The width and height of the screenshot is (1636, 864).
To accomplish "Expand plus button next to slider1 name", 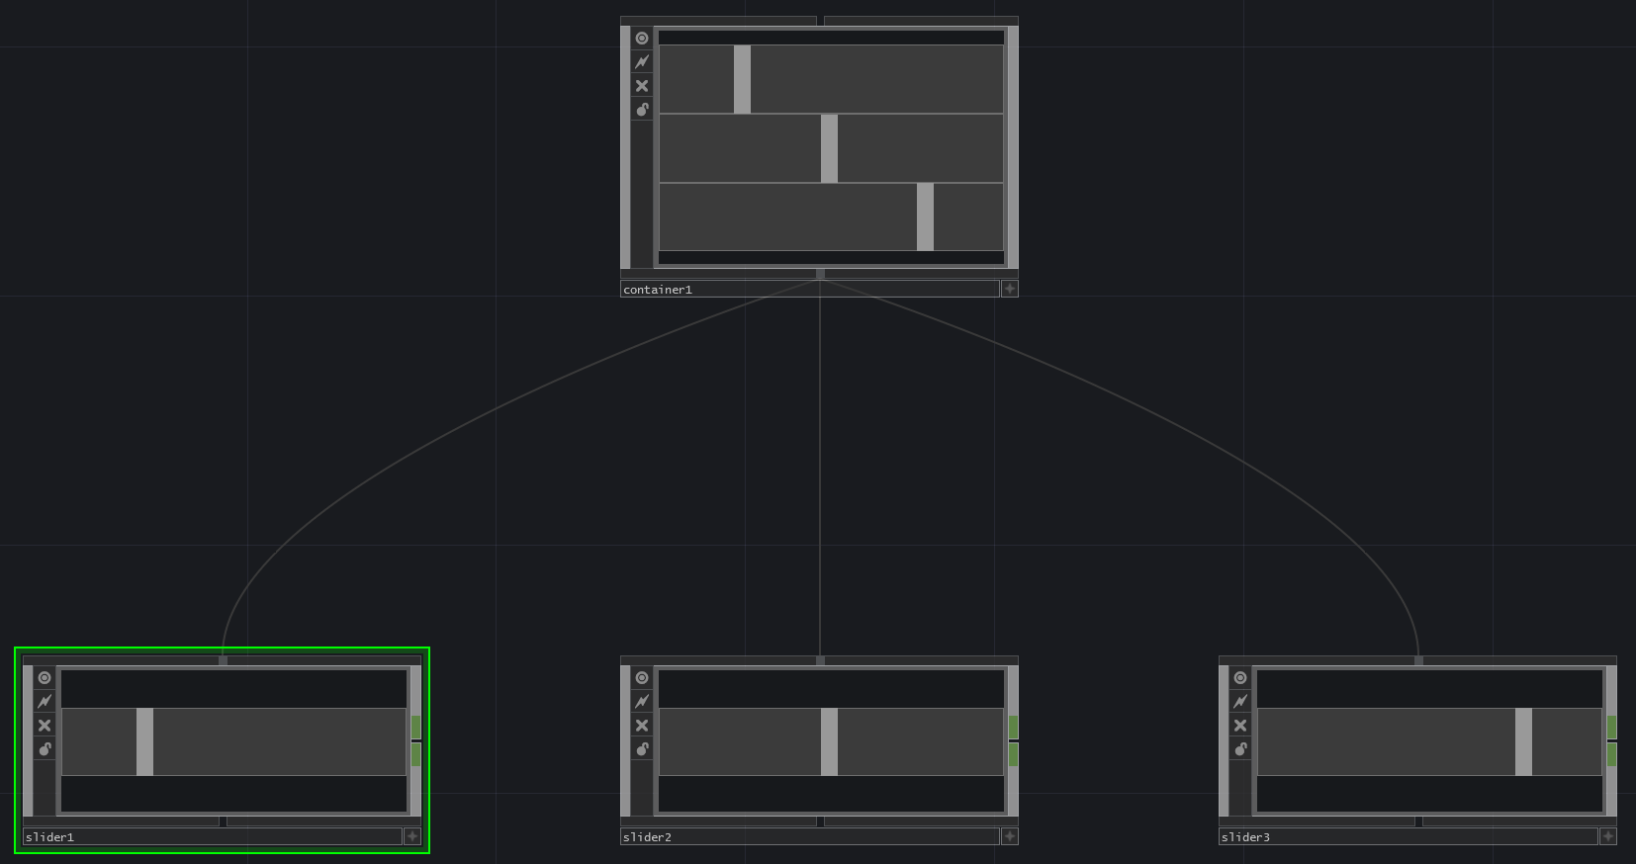I will (x=412, y=836).
